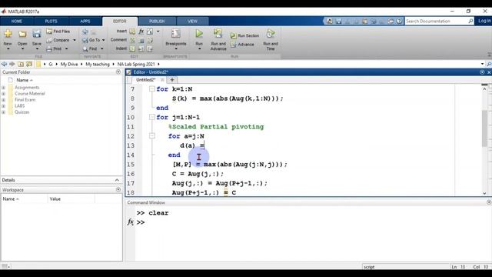
Task: Click NA Lab Spring 2021 in path
Action: point(136,64)
